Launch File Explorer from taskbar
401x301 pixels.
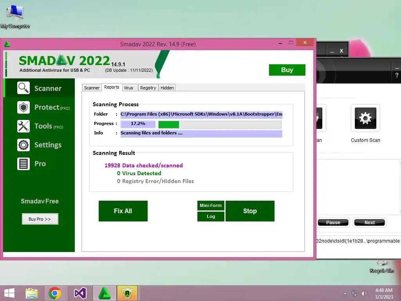tap(32, 293)
